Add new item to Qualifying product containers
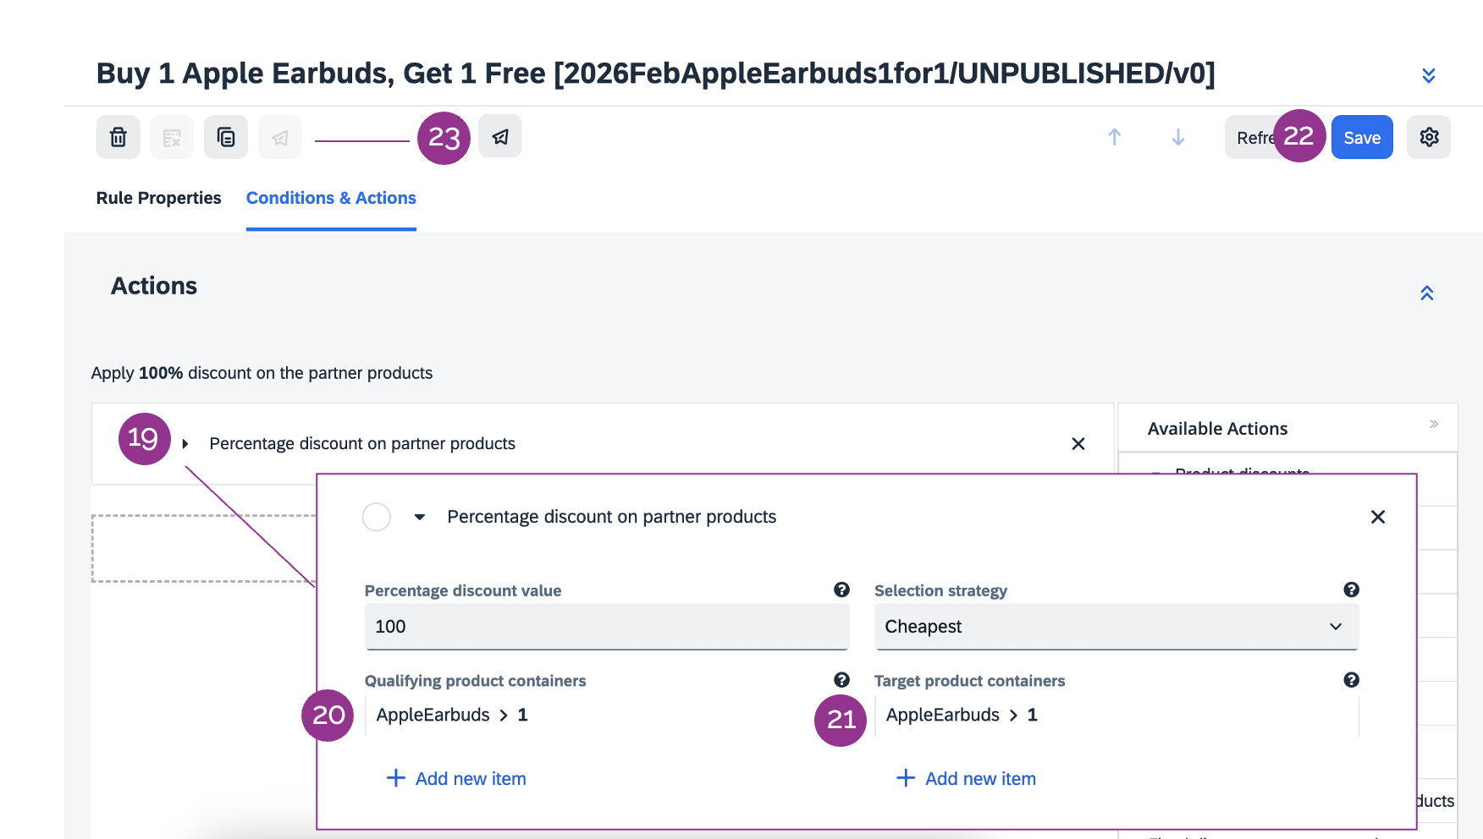This screenshot has width=1483, height=839. [x=457, y=779]
